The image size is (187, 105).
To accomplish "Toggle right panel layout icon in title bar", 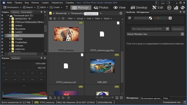I will [x=168, y=3].
